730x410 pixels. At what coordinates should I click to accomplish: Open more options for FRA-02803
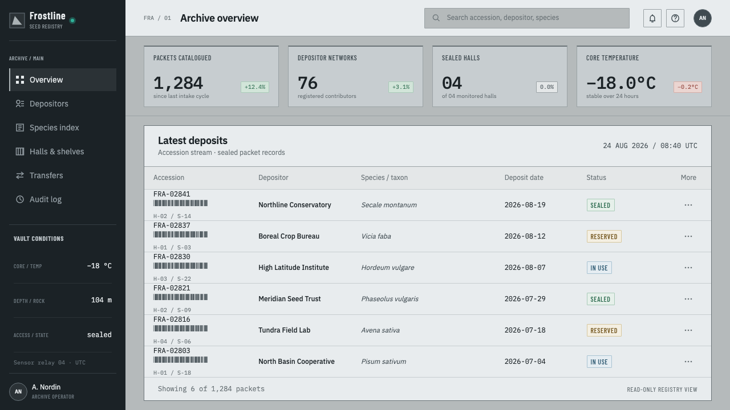point(688,362)
